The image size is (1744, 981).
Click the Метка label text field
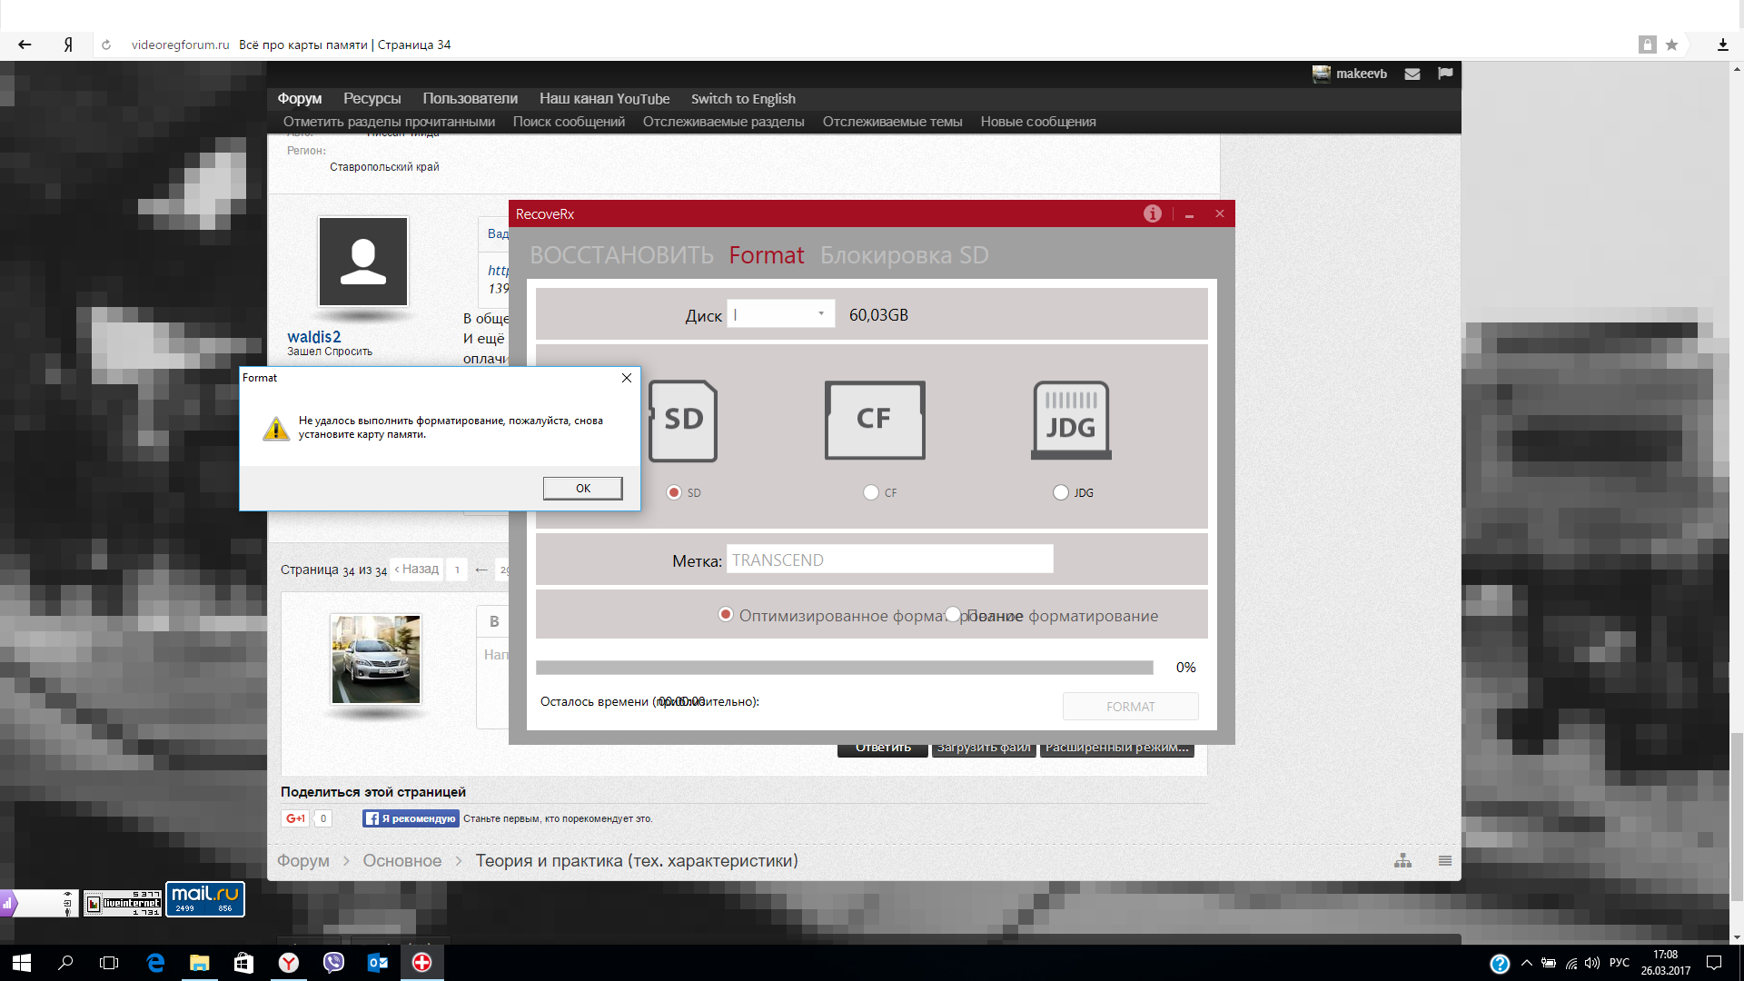888,560
